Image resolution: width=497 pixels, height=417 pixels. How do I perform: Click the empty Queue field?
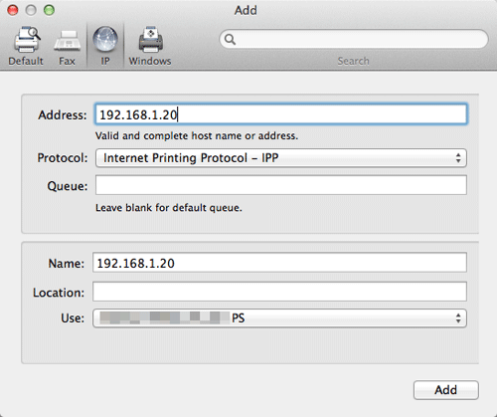(281, 185)
